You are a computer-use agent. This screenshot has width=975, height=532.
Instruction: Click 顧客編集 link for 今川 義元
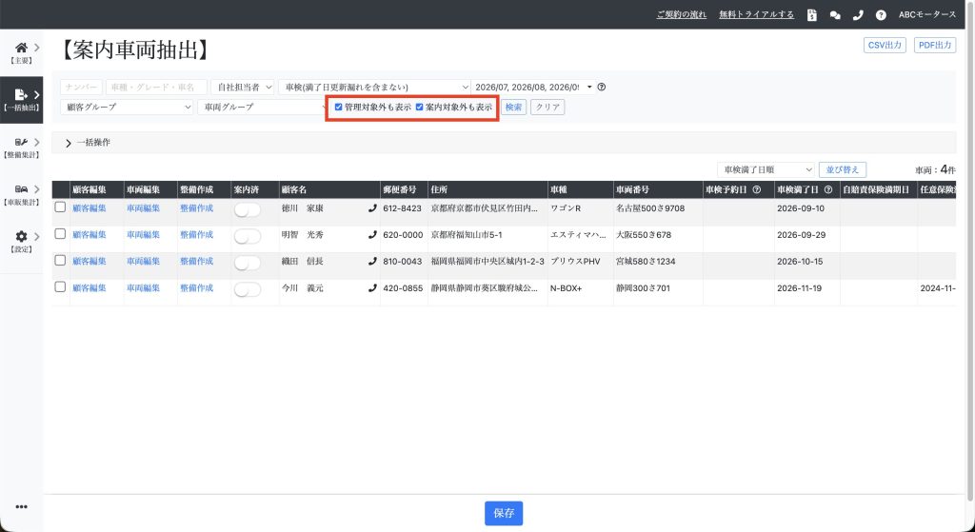pos(89,288)
